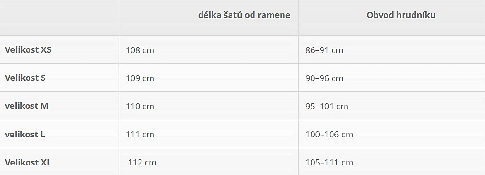Click the word 'ramene' in header
485x175 pixels.
(275, 15)
